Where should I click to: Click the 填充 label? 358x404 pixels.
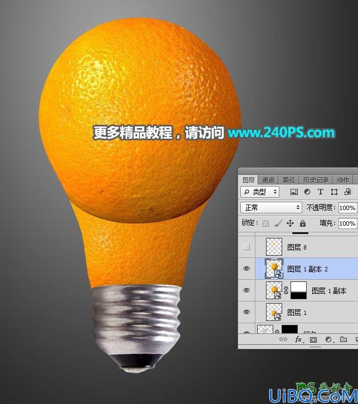click(x=326, y=223)
